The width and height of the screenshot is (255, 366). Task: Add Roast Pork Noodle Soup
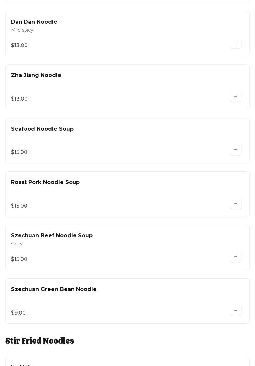236,203
